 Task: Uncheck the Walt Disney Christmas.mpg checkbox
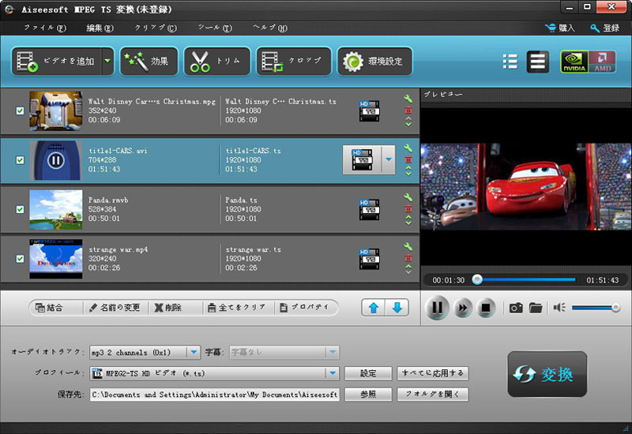[21, 111]
